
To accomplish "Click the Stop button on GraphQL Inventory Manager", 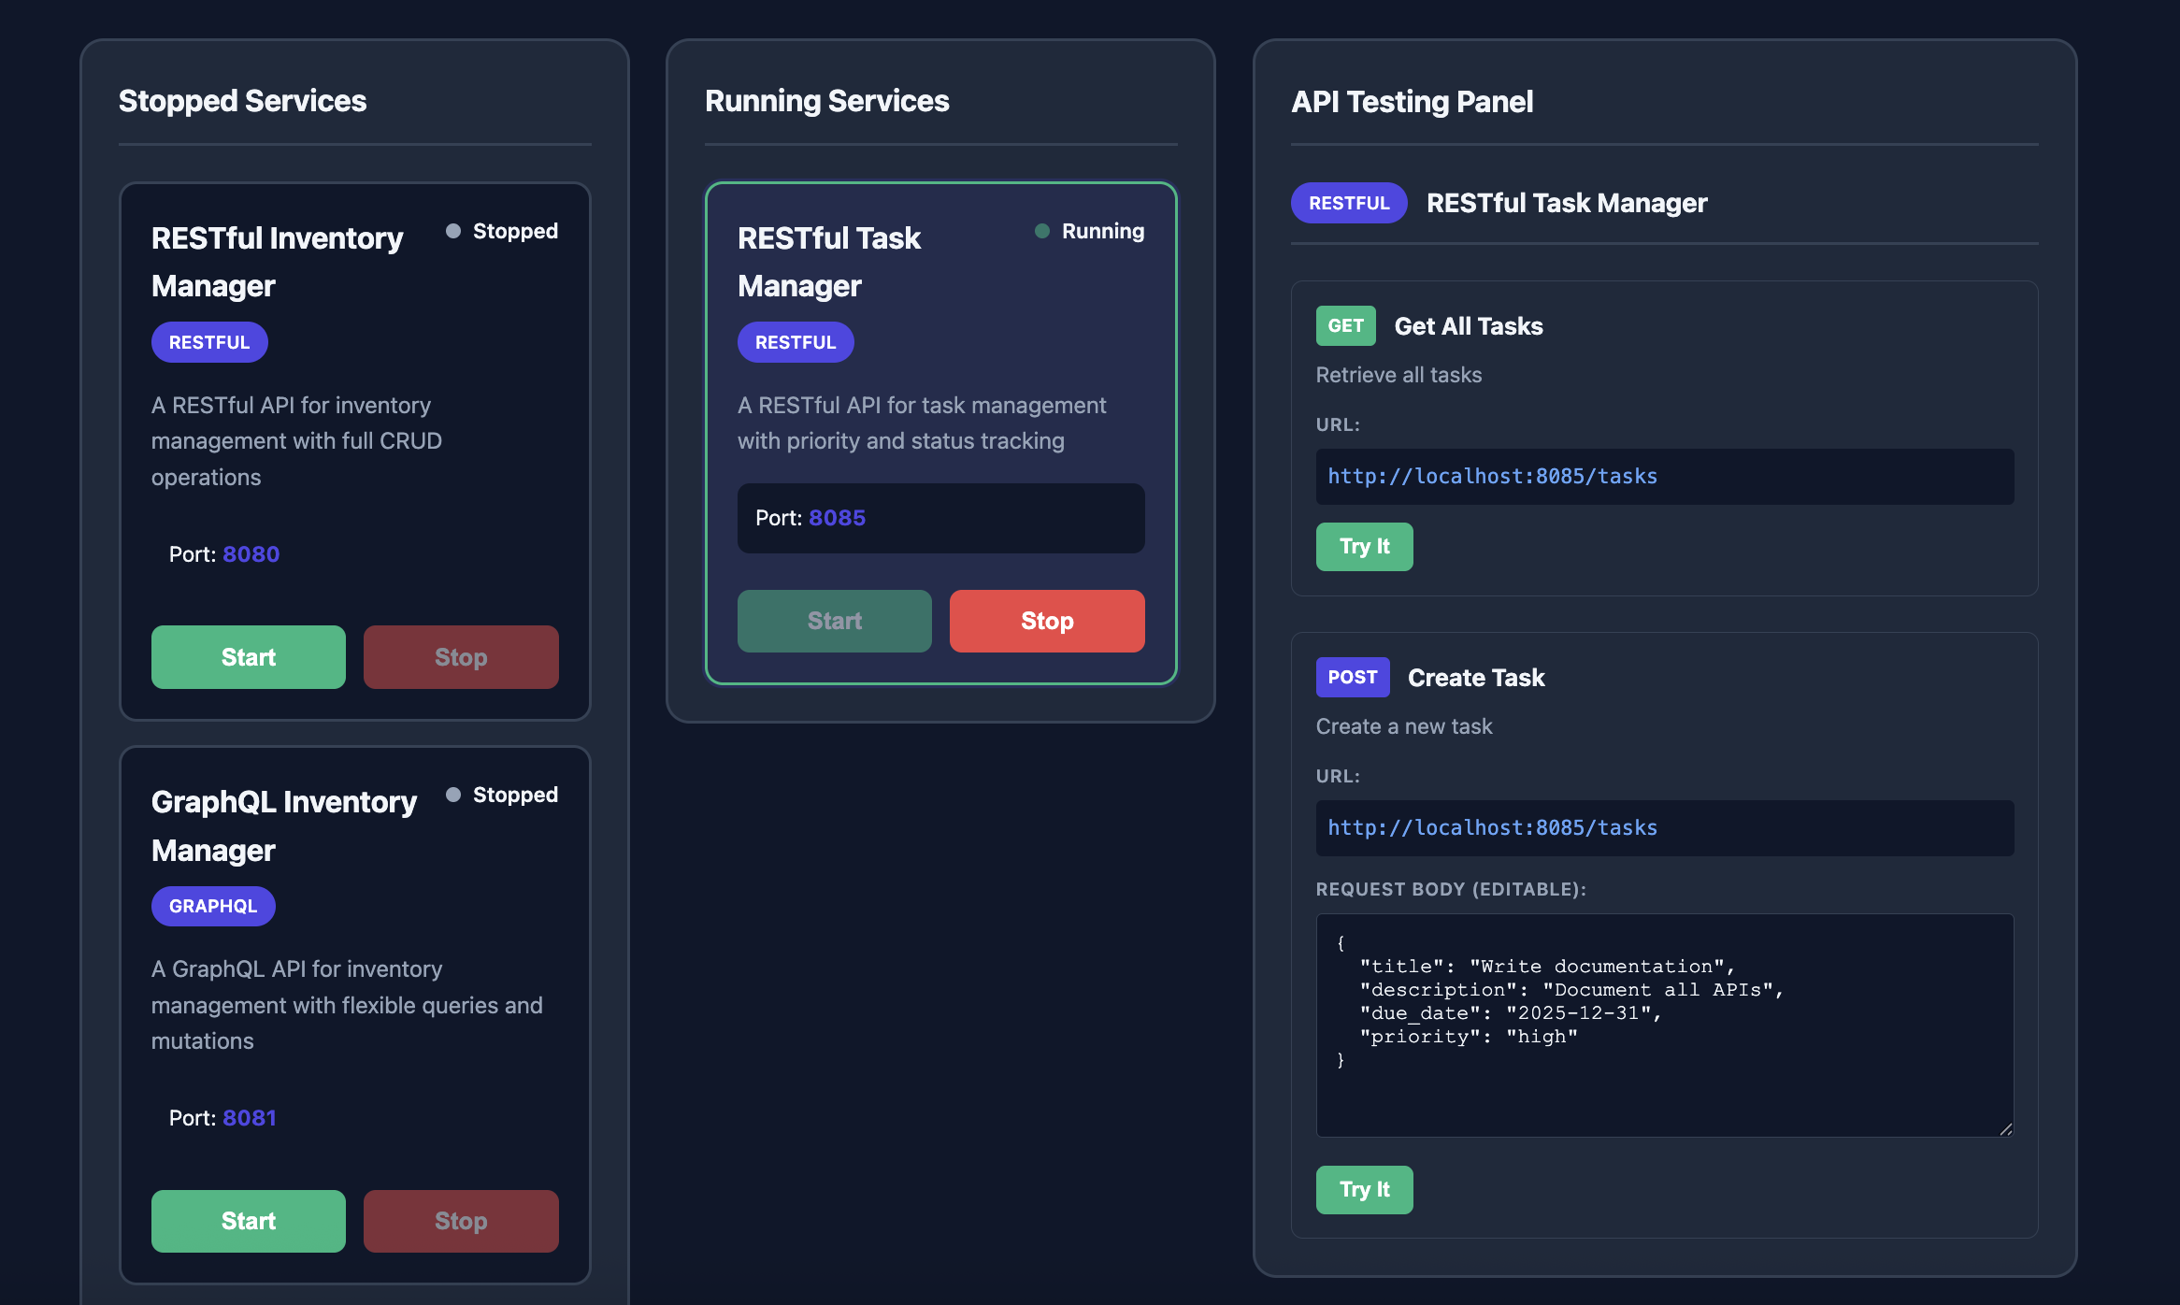I will [x=460, y=1220].
